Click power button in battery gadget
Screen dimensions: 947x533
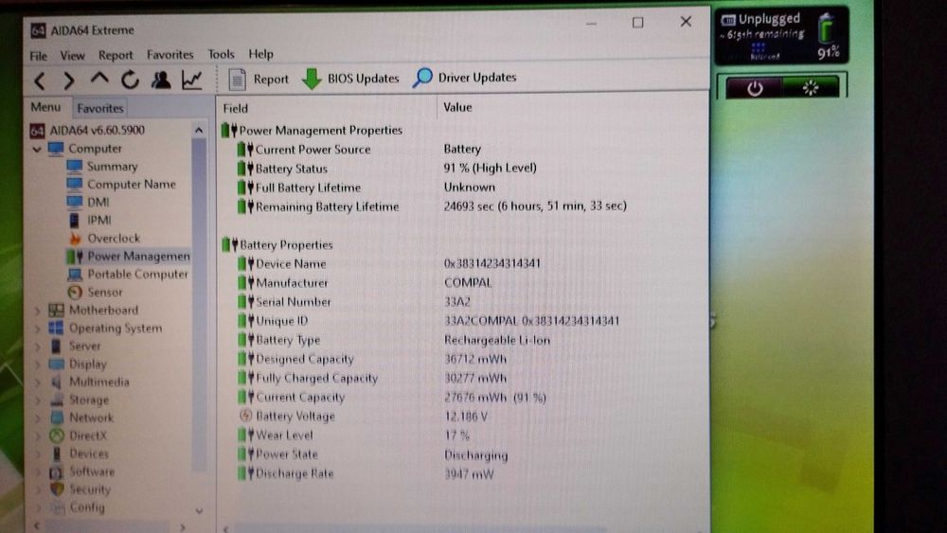point(755,88)
